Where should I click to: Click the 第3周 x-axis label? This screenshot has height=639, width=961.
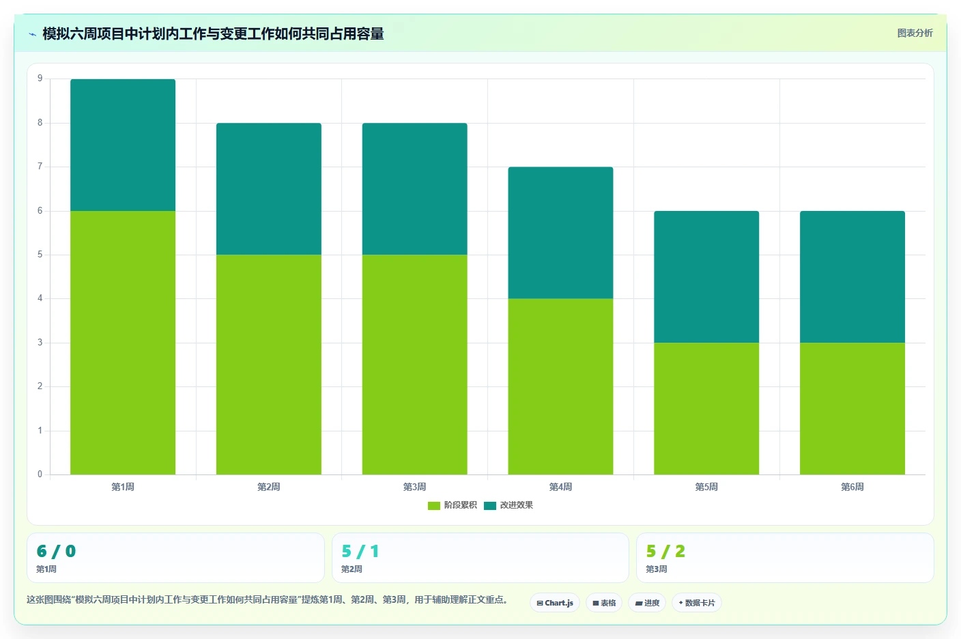(415, 487)
